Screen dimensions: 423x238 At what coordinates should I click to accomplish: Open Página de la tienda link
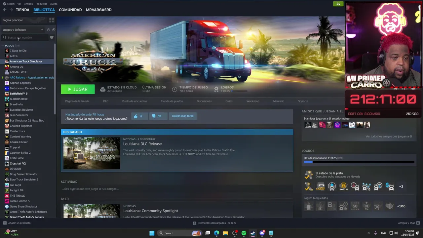point(77,101)
